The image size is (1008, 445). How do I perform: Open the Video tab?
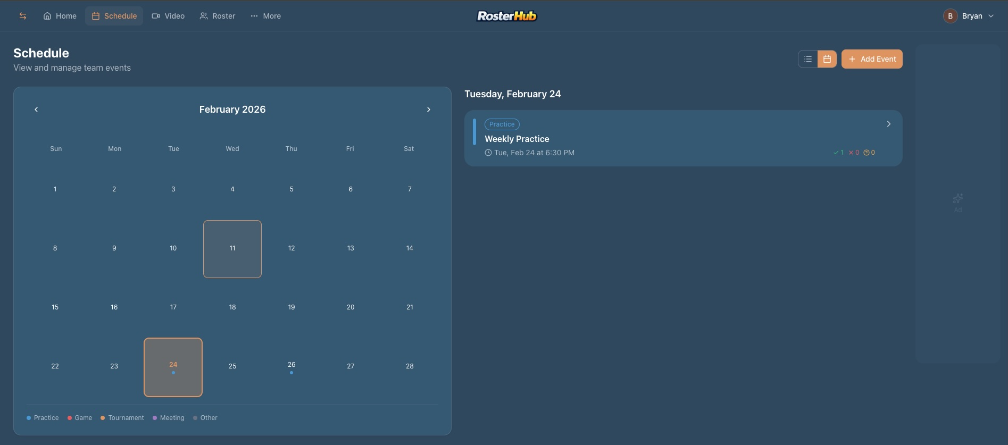pos(168,16)
